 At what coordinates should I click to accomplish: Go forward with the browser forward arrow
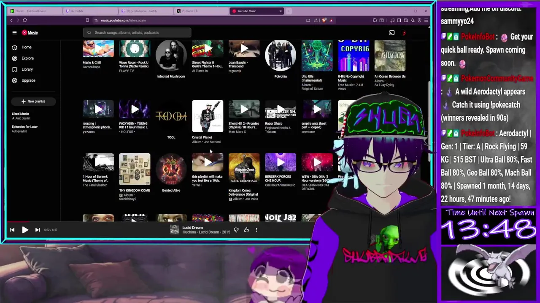tap(18, 20)
